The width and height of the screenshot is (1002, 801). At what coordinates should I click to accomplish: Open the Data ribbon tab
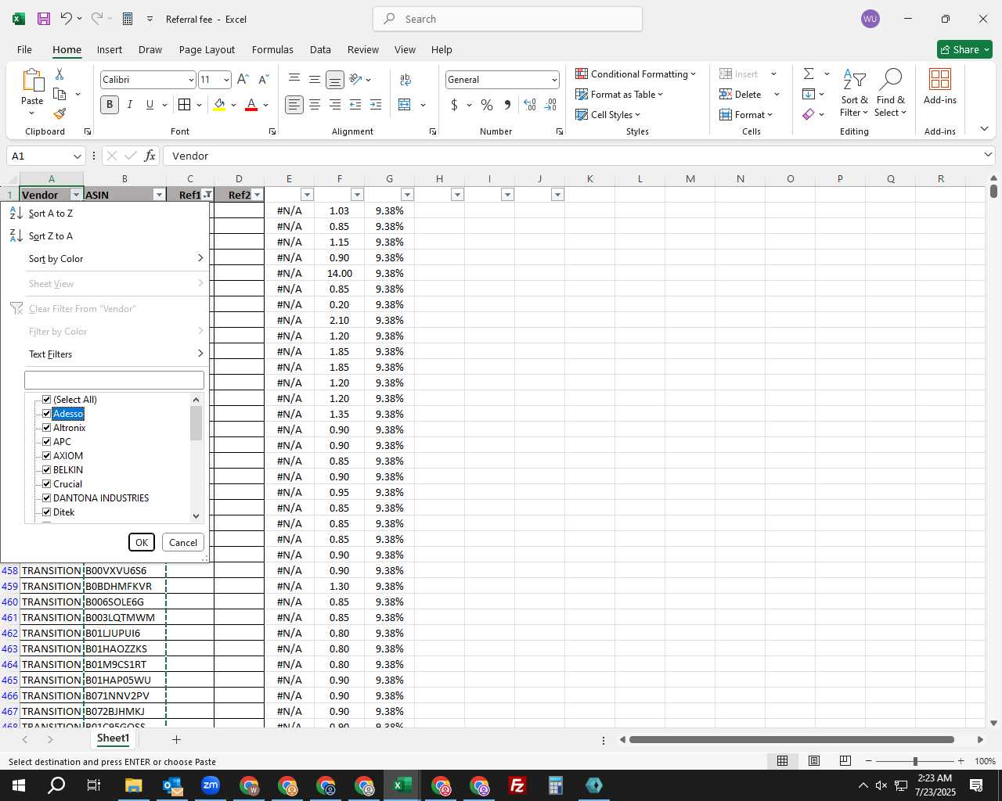[320, 49]
